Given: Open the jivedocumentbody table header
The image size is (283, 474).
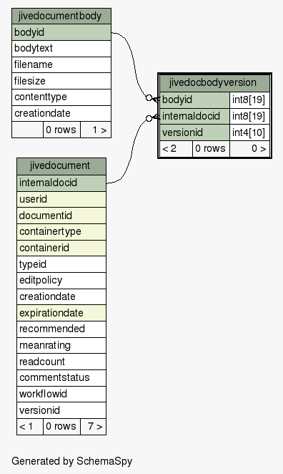Looking at the screenshot, I should 61,16.
